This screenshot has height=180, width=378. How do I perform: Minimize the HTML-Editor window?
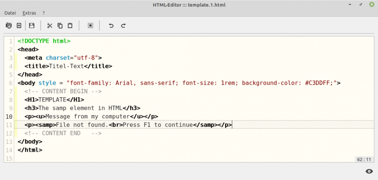[350, 4]
